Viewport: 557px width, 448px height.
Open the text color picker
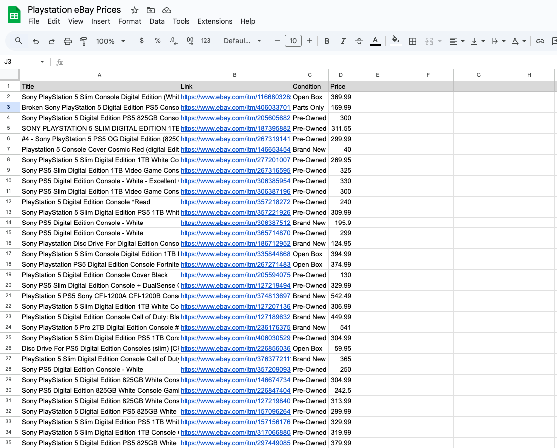pyautogui.click(x=375, y=41)
